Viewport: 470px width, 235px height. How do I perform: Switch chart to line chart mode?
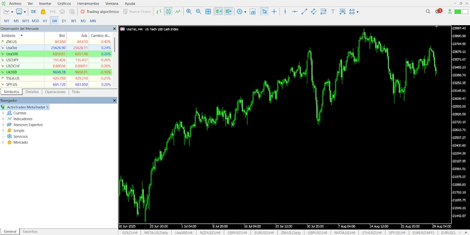178,12
